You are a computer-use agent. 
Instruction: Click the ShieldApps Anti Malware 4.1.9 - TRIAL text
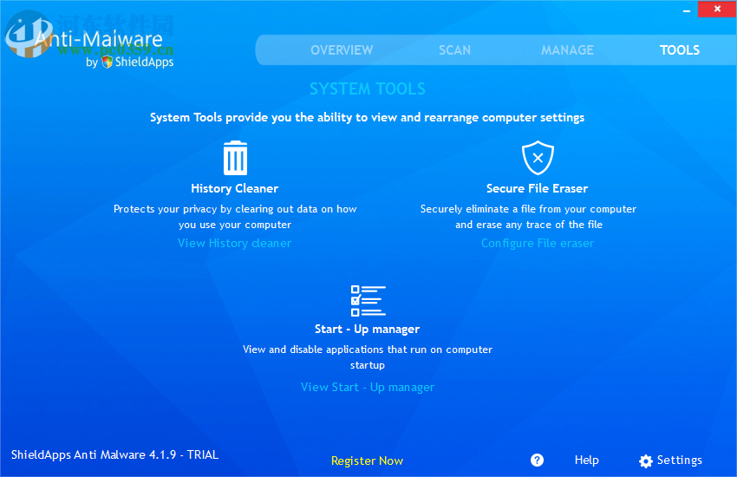(115, 455)
